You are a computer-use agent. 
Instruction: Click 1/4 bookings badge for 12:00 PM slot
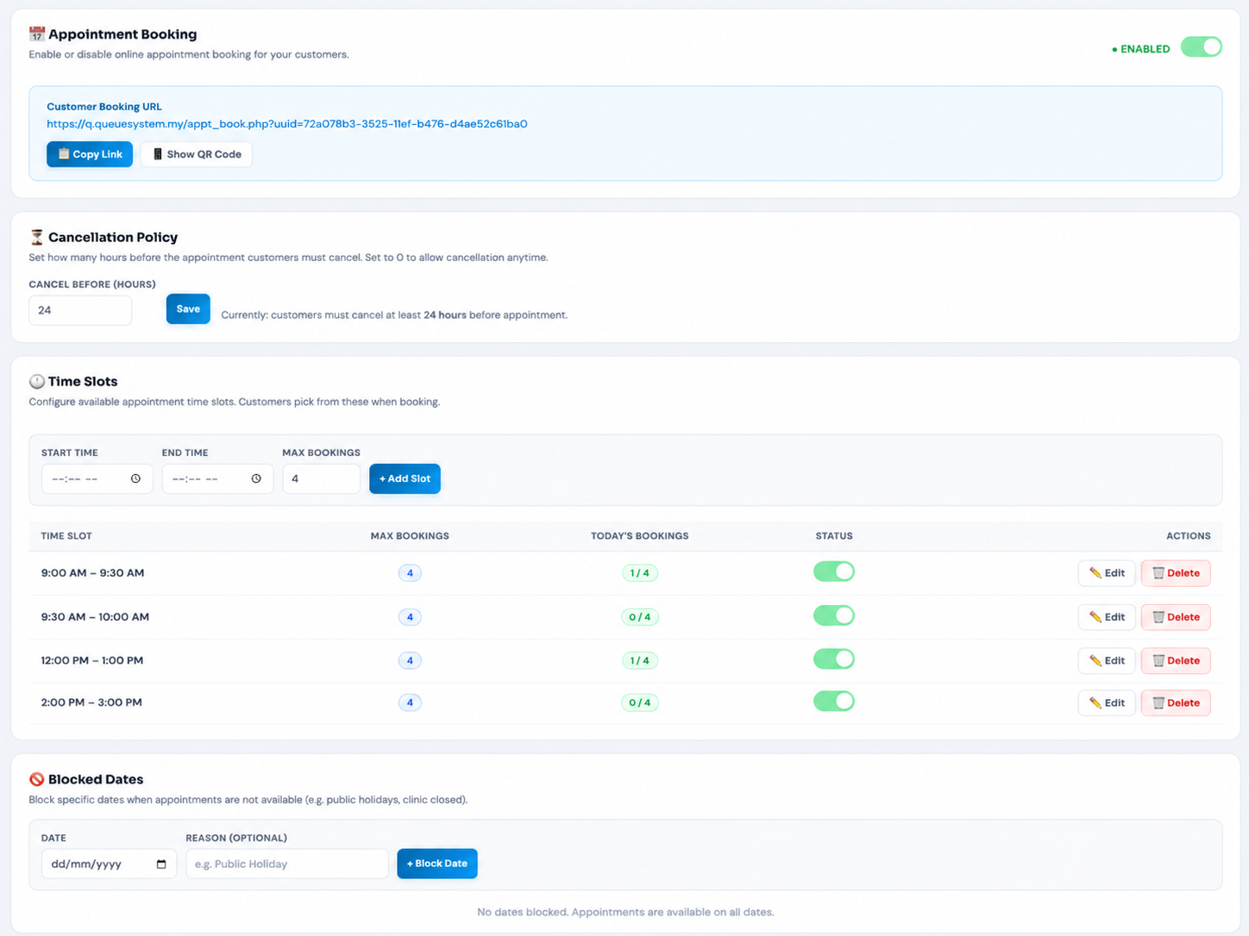click(x=639, y=660)
